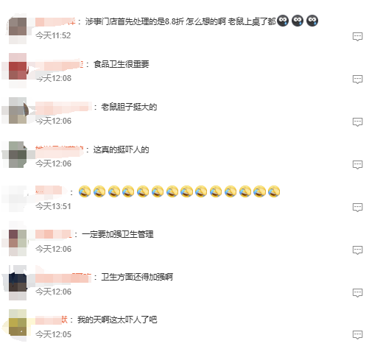Click the 今天13:51 timestamp

tap(53, 206)
